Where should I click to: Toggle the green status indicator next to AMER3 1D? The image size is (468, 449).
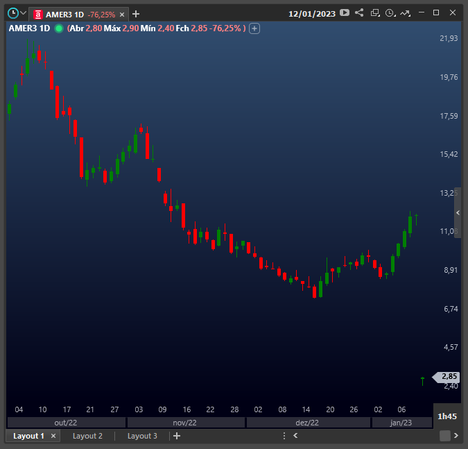pos(59,28)
